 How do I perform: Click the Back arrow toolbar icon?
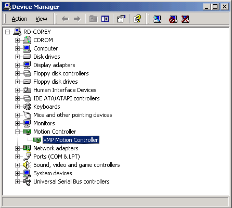tap(65, 19)
